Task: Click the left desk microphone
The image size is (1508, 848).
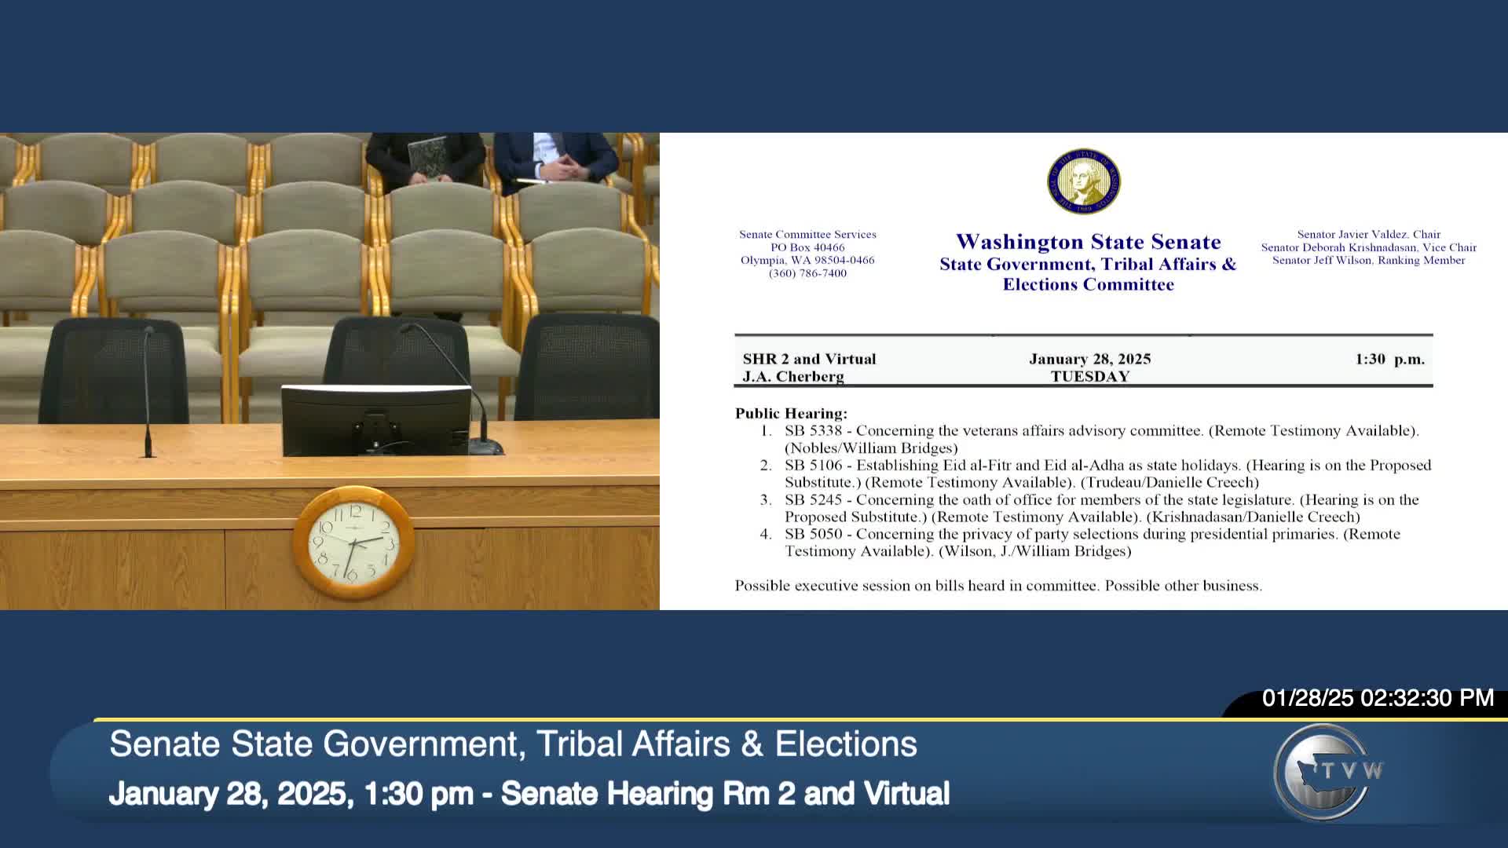Action: pyautogui.click(x=147, y=392)
